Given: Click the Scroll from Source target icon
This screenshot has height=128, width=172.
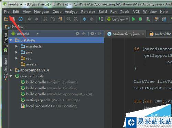Looking at the screenshot, I should [78, 34].
